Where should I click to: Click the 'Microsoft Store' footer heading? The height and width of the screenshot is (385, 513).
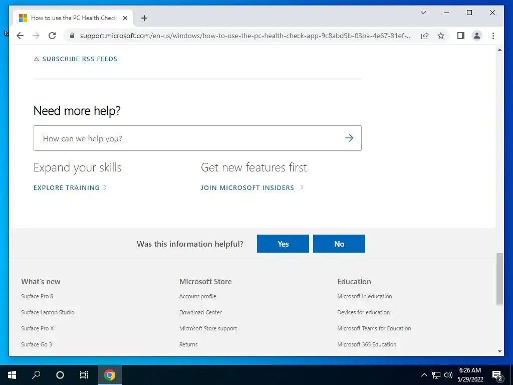[205, 282]
